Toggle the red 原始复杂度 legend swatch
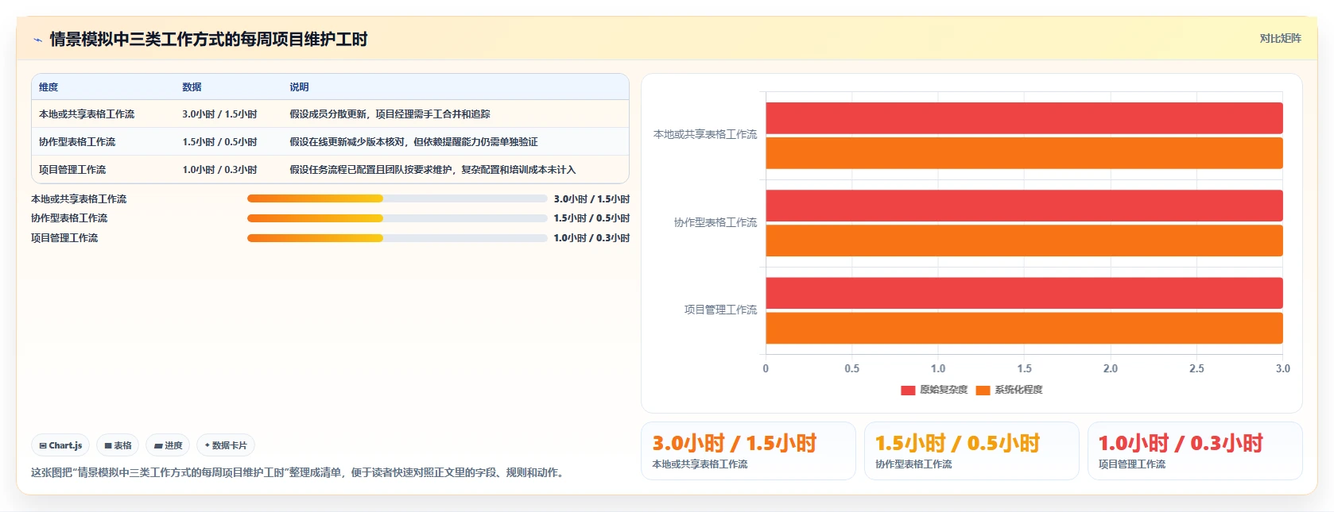Screen dimensions: 1334x512 (908, 390)
